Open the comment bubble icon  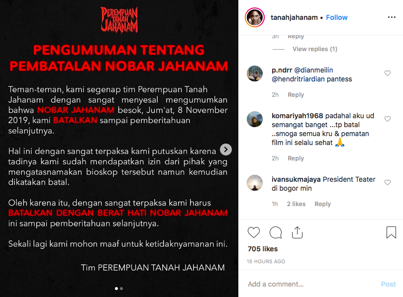276,232
